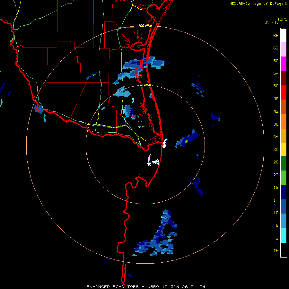Click the light green 22 kft legend swatch

[x=284, y=178]
